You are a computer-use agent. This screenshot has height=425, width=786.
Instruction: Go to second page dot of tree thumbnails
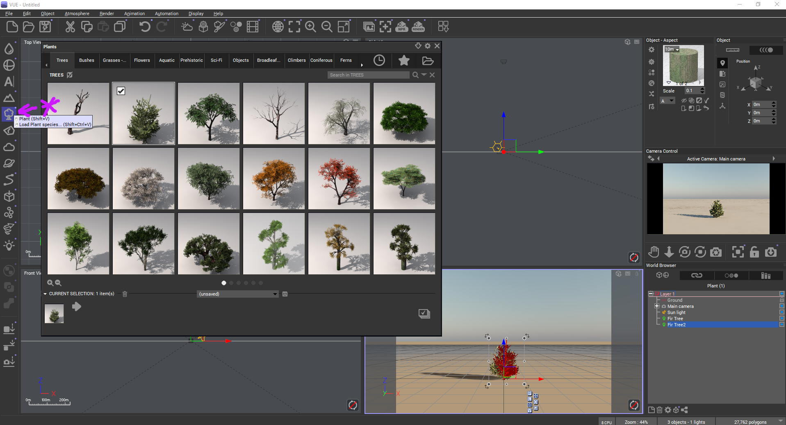(x=231, y=283)
